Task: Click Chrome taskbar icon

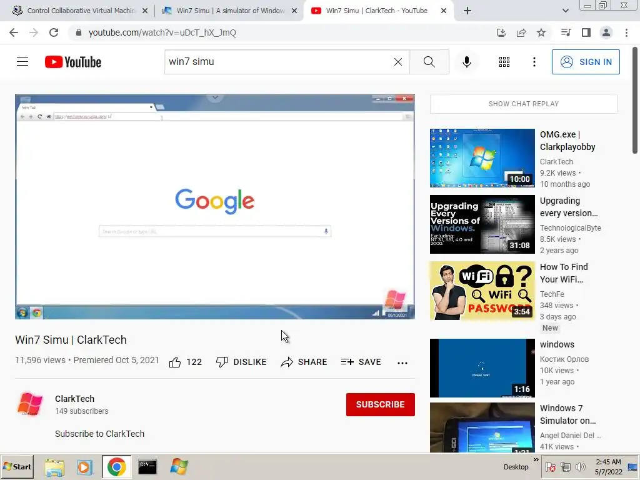Action: pyautogui.click(x=116, y=467)
